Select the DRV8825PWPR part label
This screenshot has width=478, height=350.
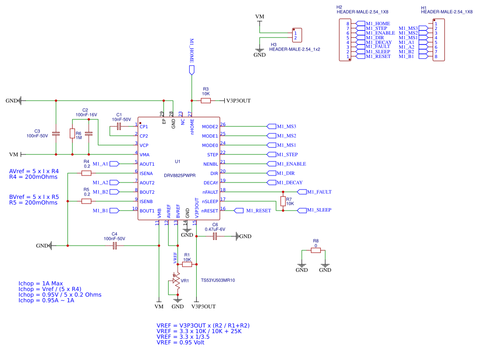click(180, 175)
